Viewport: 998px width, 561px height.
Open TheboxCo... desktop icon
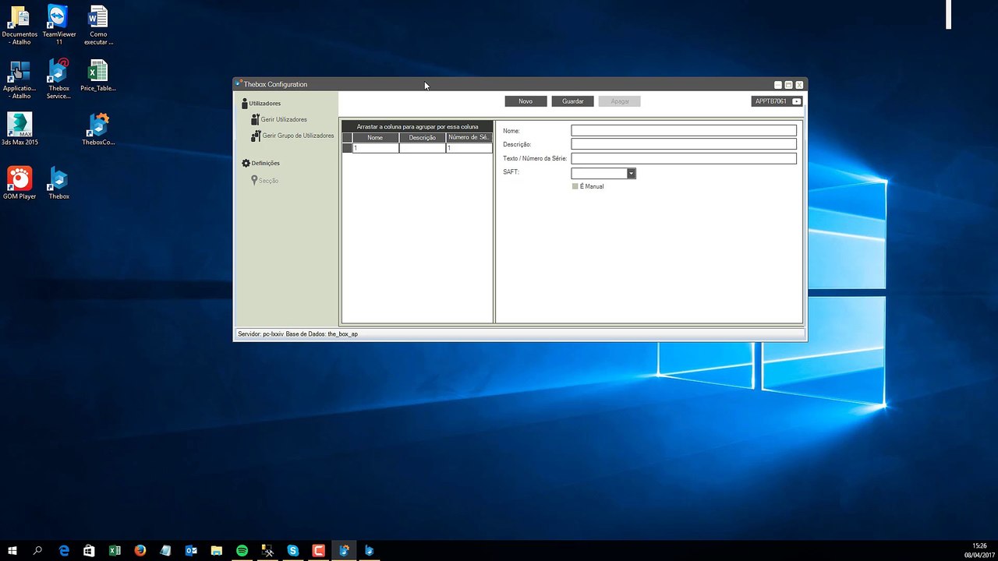coord(98,129)
